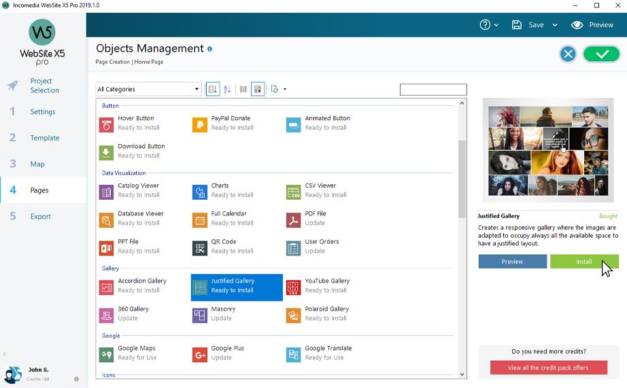Preview the Justified Gallery object
Screen dimensions: 627x388
click(x=512, y=262)
